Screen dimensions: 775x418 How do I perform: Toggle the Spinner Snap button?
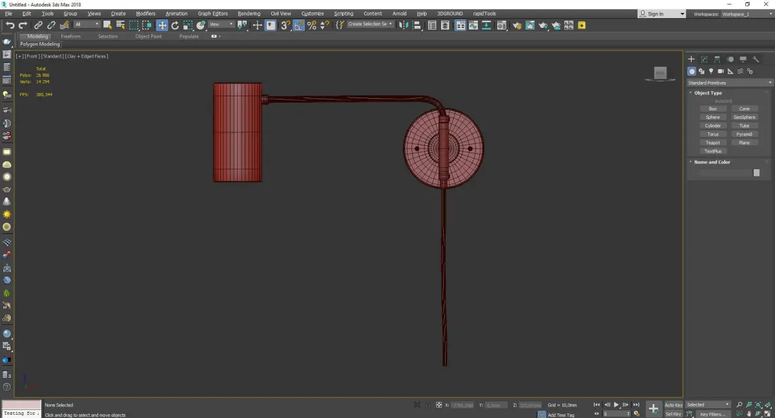point(325,25)
